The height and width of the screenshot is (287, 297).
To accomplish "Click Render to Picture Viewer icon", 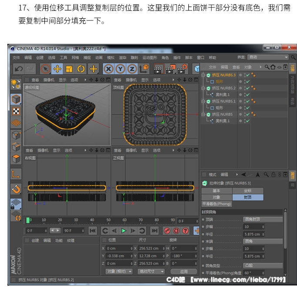I will [170, 69].
